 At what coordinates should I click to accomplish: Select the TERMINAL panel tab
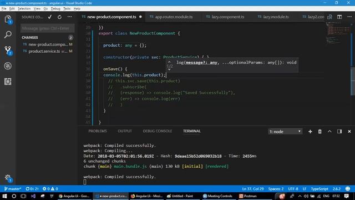point(192,131)
